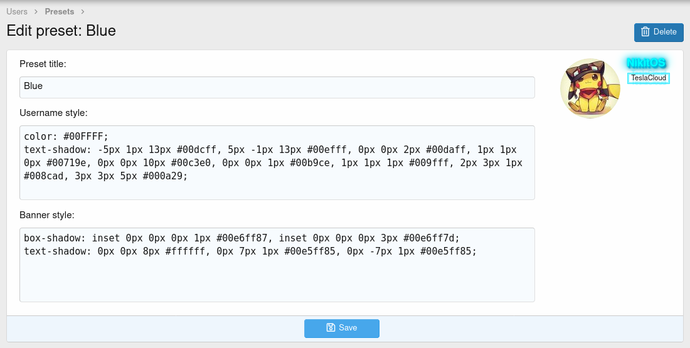This screenshot has height=348, width=690.
Task: Click the chevron arrow after Presets breadcrumb
Action: click(x=83, y=12)
